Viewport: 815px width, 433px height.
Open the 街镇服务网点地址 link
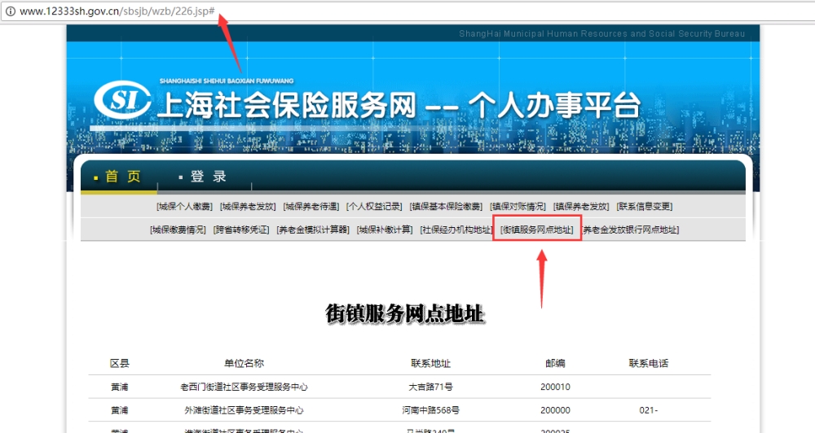pos(537,230)
